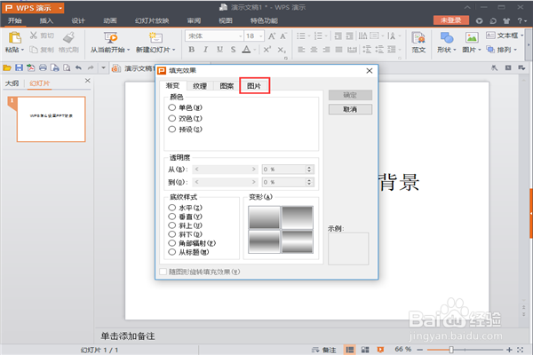The width and height of the screenshot is (533, 355).
Task: Apply subscript formatting
Action: pyautogui.click(x=282, y=50)
